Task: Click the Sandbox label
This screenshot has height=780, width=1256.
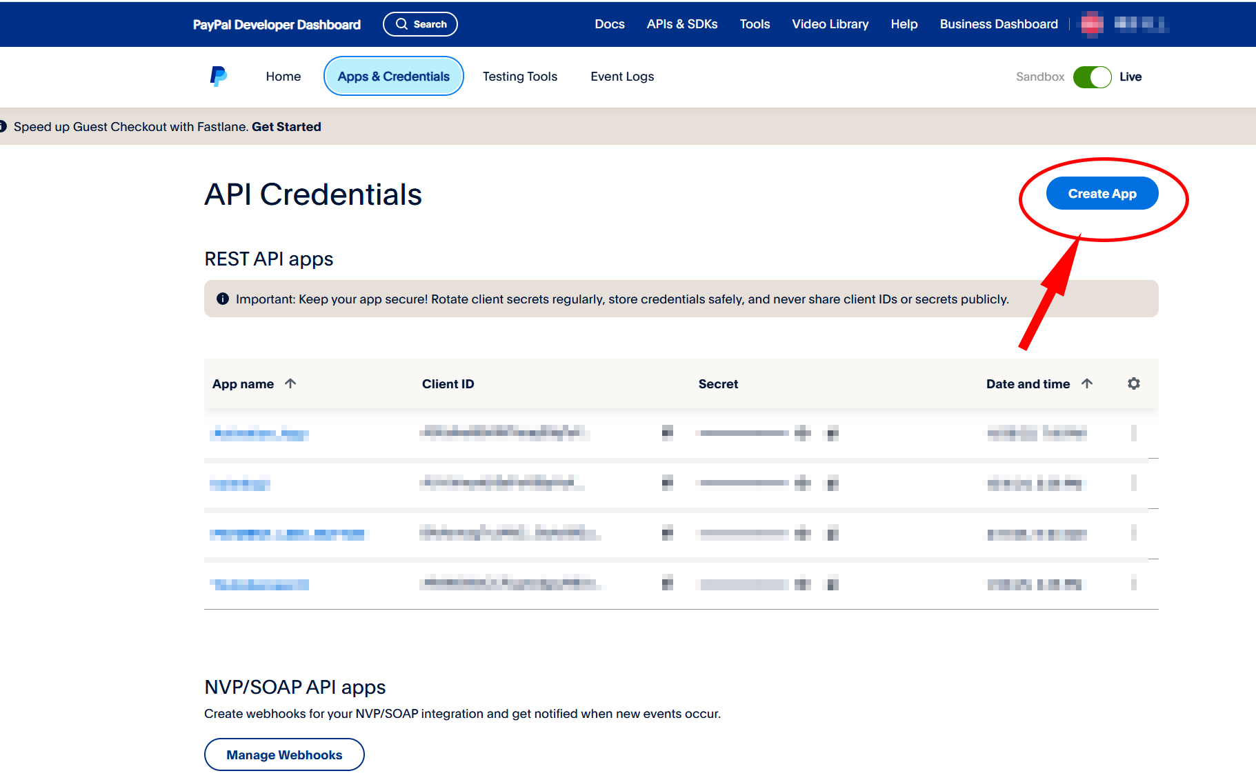Action: pos(1040,77)
